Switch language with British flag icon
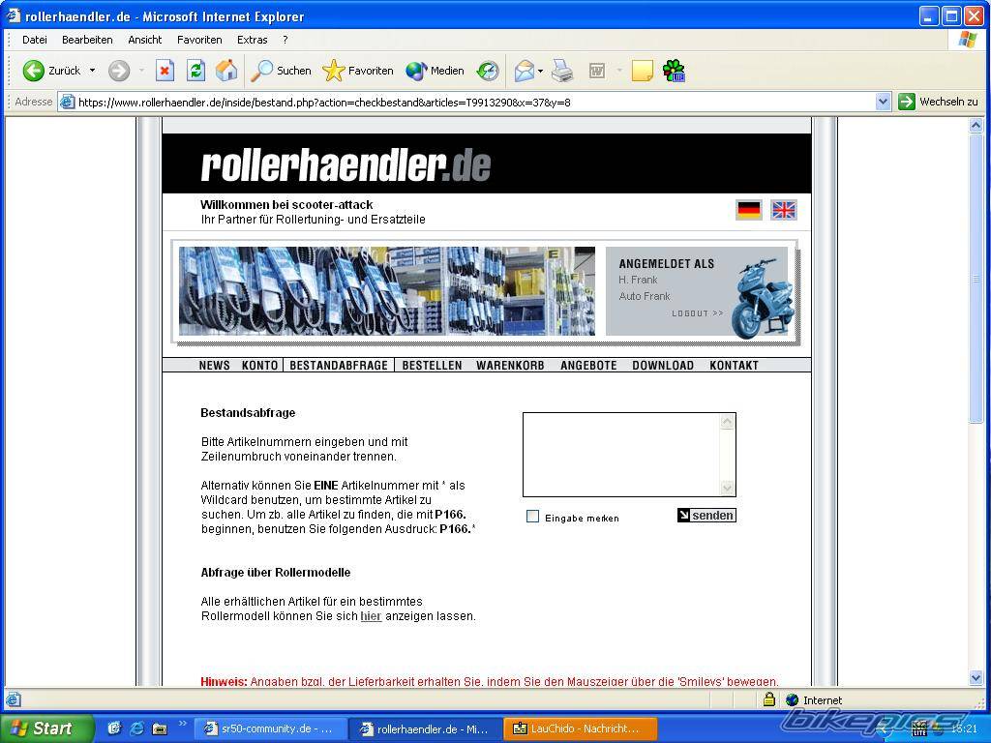This screenshot has height=743, width=991. click(x=784, y=210)
